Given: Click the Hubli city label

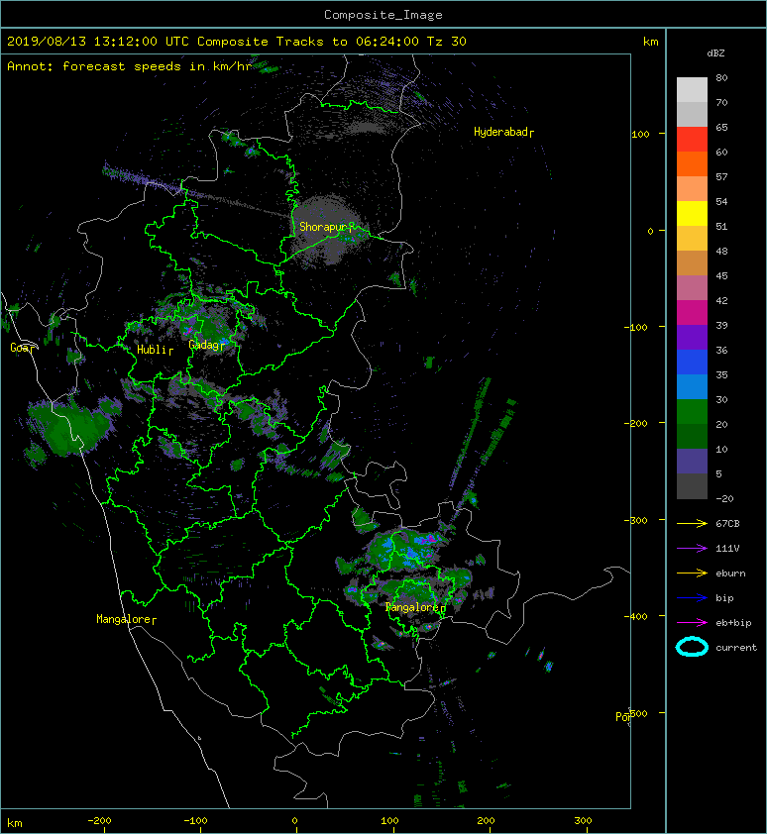Looking at the screenshot, I should click(153, 350).
